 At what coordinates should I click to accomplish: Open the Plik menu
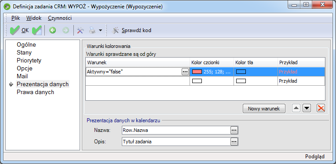click(15, 18)
